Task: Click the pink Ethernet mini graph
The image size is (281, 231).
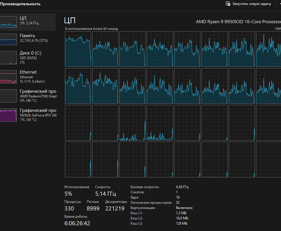Action: pos(8,77)
